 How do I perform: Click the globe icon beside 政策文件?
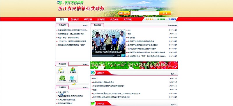click(93, 73)
